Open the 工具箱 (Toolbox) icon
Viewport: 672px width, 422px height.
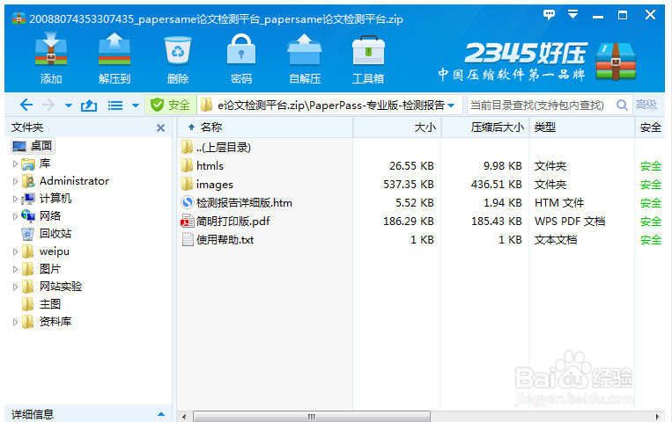coord(368,50)
